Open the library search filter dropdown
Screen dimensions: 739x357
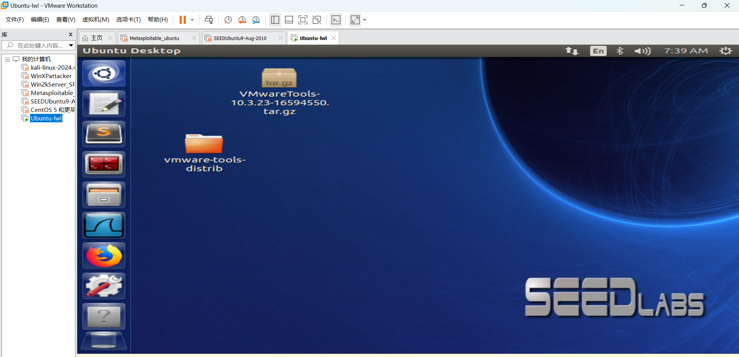point(71,45)
